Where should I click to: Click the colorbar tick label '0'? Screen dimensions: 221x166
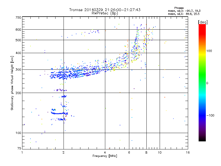pos(207,83)
